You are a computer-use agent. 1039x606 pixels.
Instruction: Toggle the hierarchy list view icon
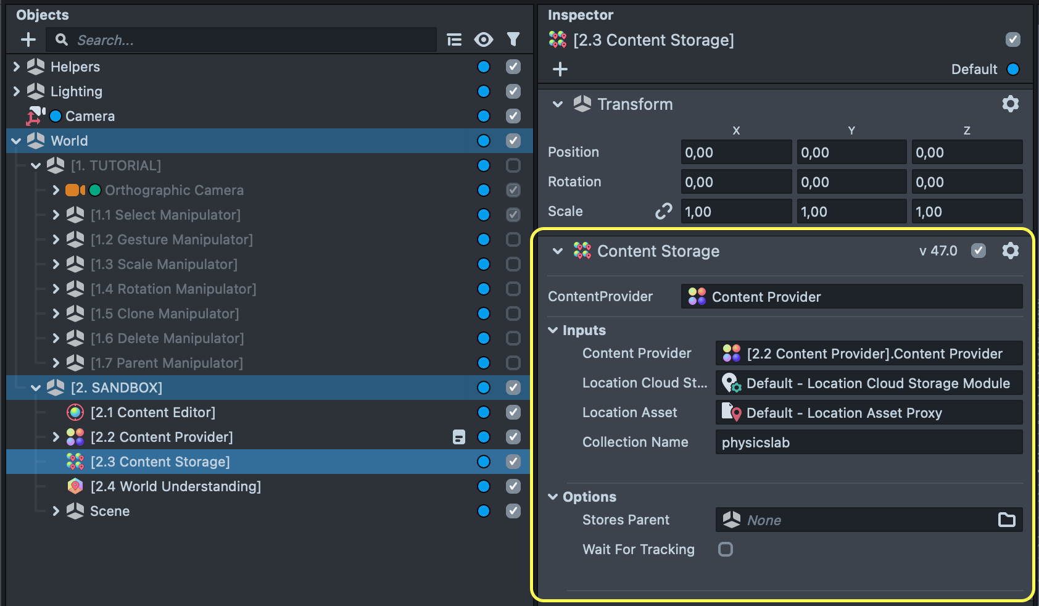coord(454,40)
